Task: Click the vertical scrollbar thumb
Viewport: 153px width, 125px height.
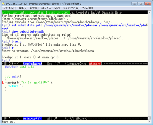Action: (x=149, y=118)
